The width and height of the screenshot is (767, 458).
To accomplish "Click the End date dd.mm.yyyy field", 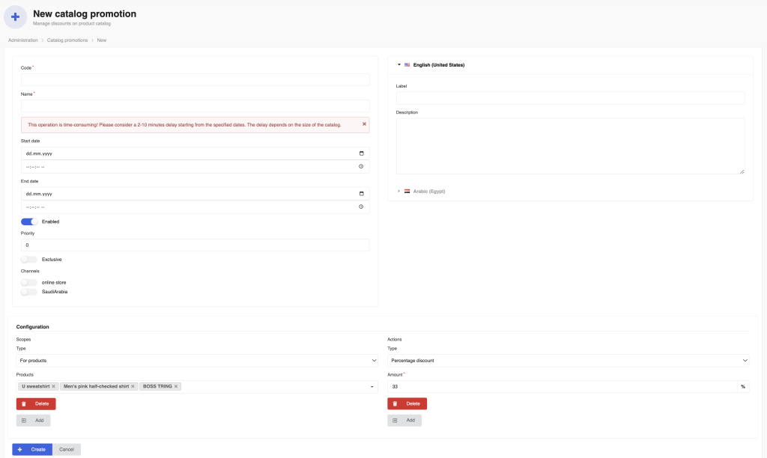I will coord(195,194).
